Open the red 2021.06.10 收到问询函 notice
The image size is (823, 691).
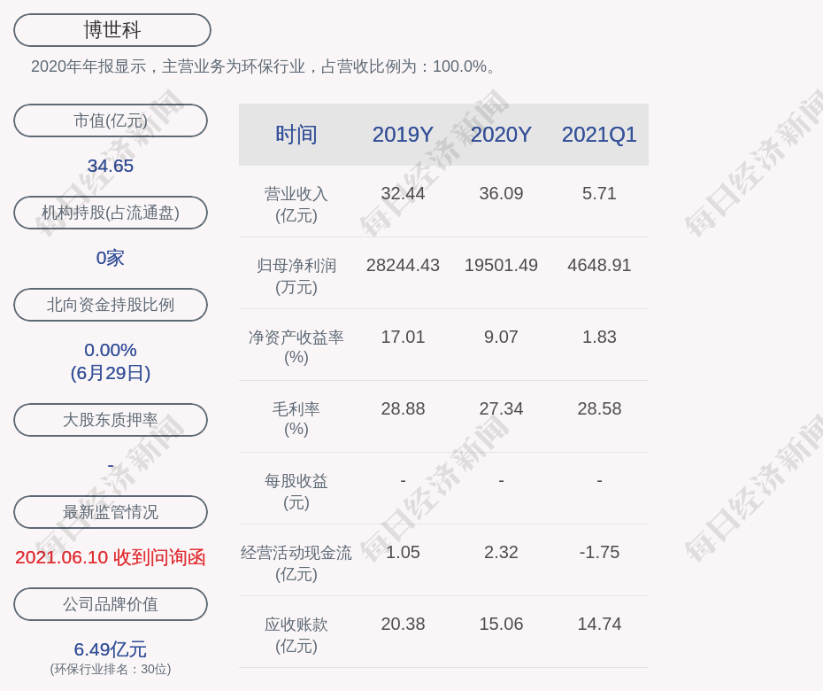(111, 557)
